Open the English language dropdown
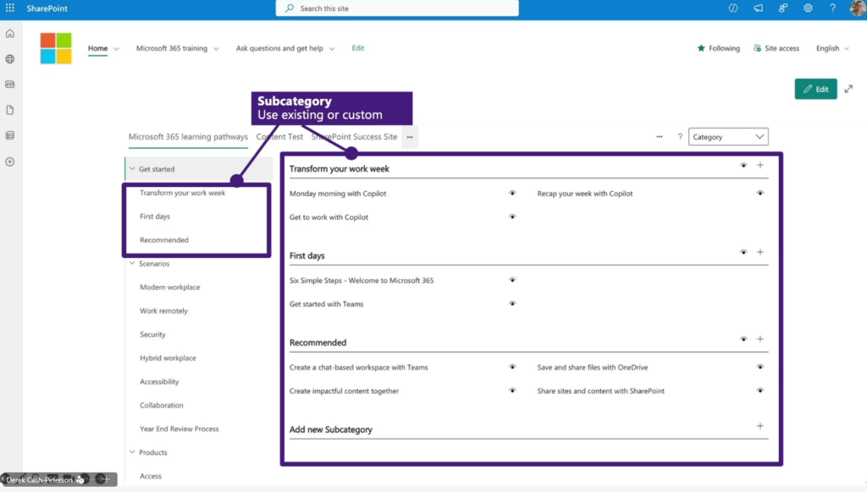Screen dimensions: 867x492 [x=833, y=48]
